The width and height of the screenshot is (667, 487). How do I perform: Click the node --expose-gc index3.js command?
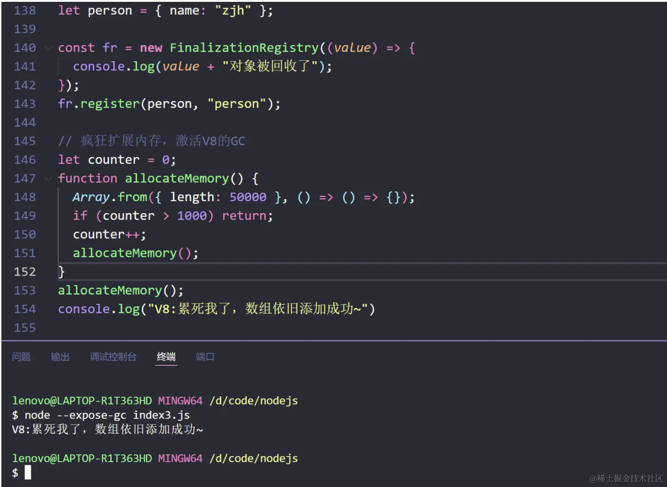pos(107,415)
